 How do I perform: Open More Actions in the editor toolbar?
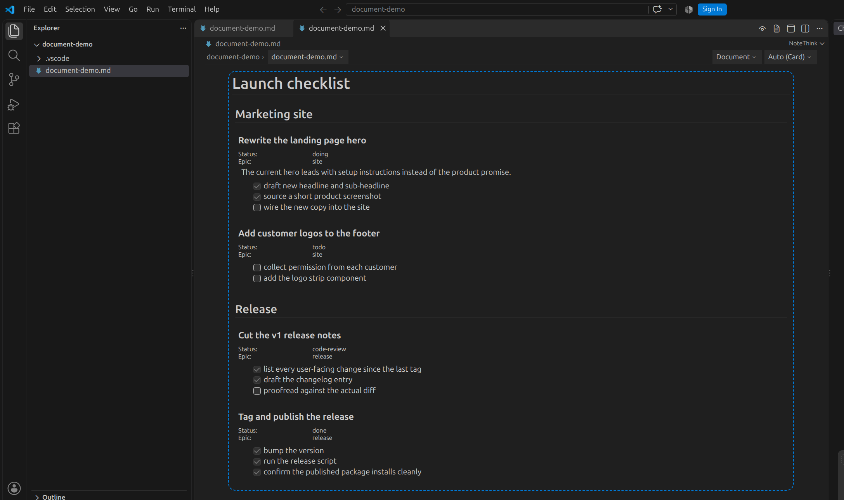pyautogui.click(x=820, y=28)
